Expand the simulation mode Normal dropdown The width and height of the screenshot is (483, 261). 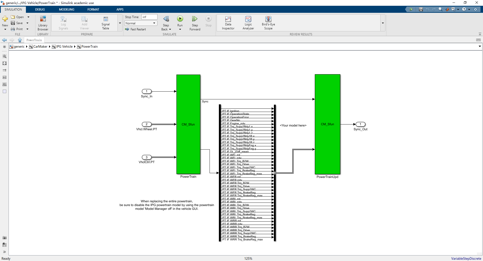(x=141, y=23)
